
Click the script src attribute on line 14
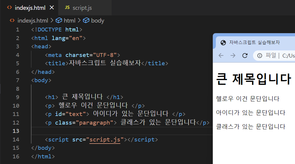tap(98, 139)
